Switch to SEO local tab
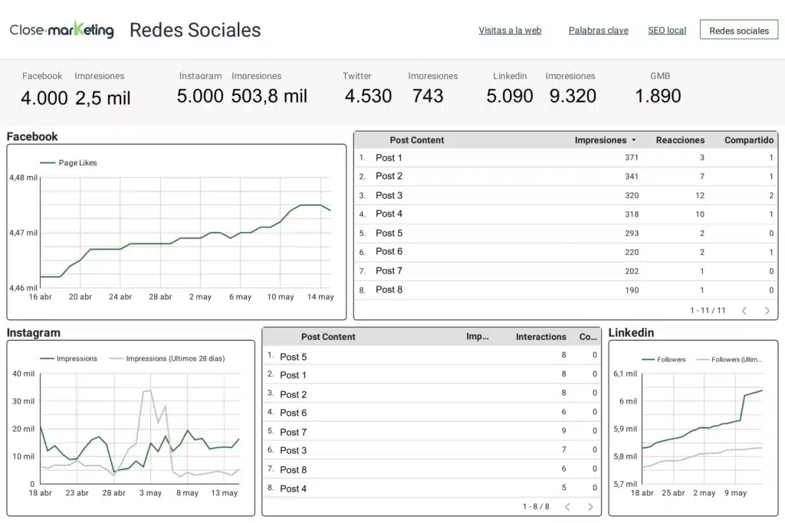The image size is (785, 523). 667,31
